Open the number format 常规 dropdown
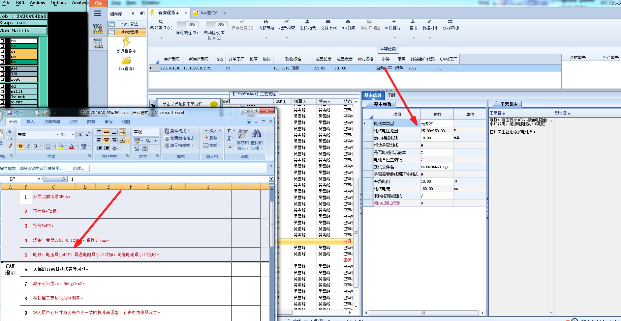621x321 pixels. (x=156, y=132)
